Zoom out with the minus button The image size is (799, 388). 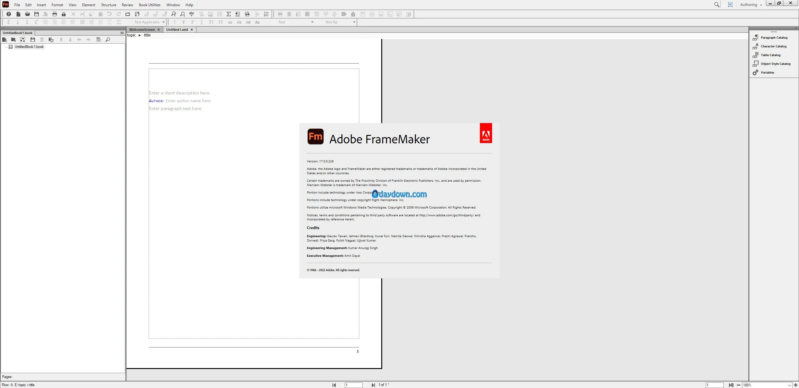[738, 385]
